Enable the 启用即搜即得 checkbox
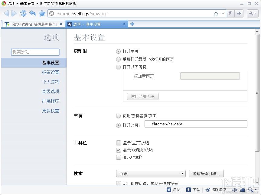 (x=119, y=183)
